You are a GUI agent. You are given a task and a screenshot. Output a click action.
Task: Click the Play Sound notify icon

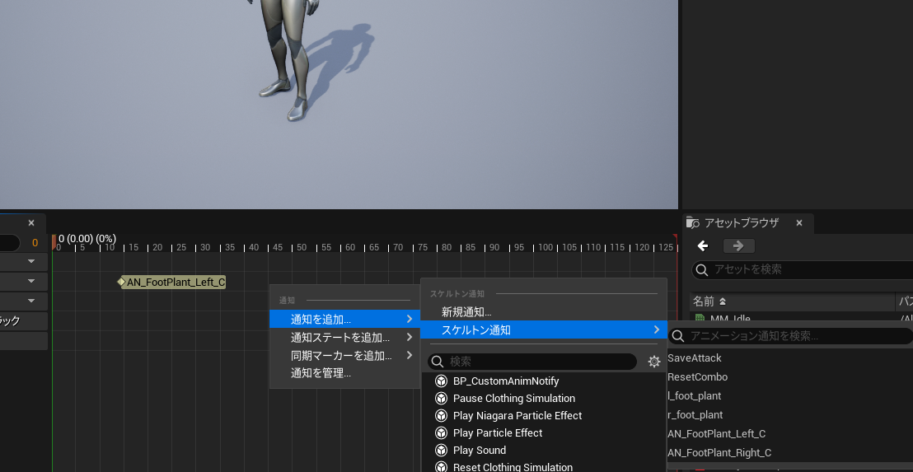[x=441, y=451]
